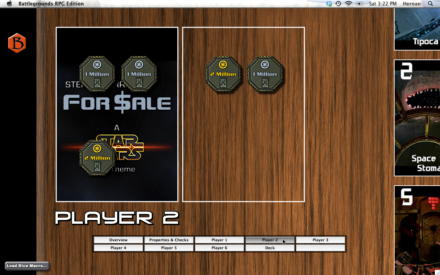Open the Time Machine status icon
Image resolution: width=440 pixels, height=275 pixels.
(338, 4)
